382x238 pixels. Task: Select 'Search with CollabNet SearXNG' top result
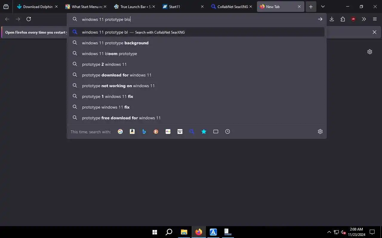click(x=197, y=32)
